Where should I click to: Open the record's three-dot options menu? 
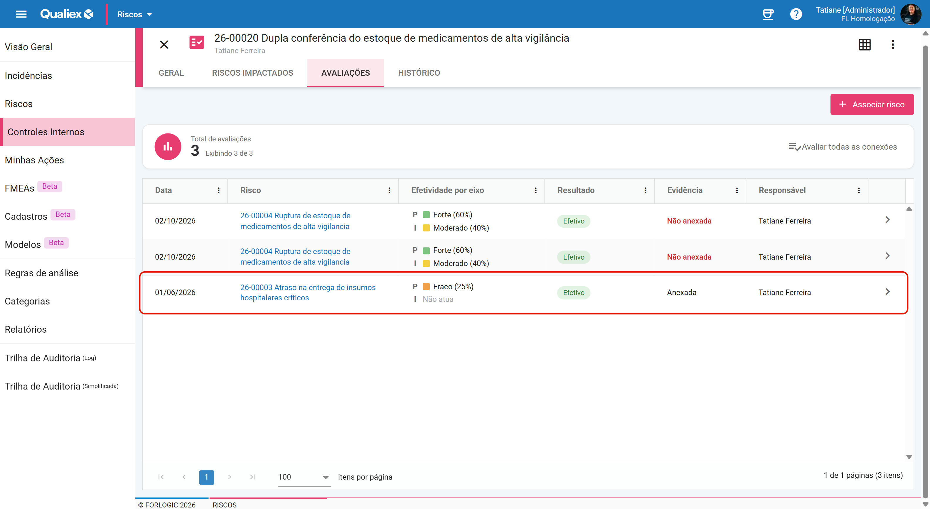tap(893, 45)
